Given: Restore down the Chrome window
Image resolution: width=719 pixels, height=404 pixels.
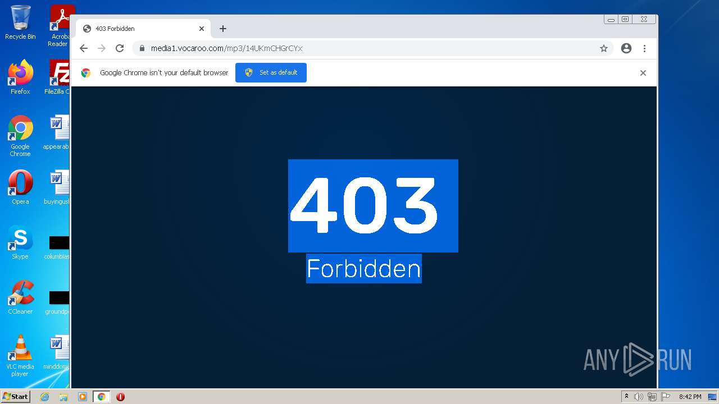Looking at the screenshot, I should [x=625, y=20].
